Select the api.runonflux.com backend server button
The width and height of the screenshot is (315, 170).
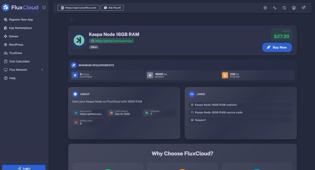78,8
